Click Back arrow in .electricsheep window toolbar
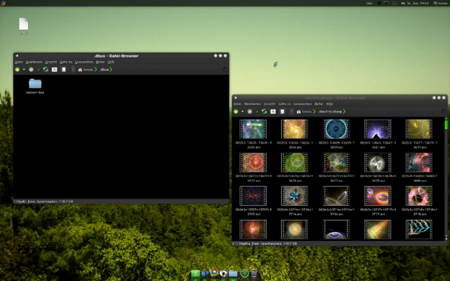The image size is (450, 281). (236, 111)
